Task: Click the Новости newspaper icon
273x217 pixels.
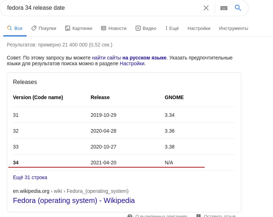Action: click(x=104, y=28)
